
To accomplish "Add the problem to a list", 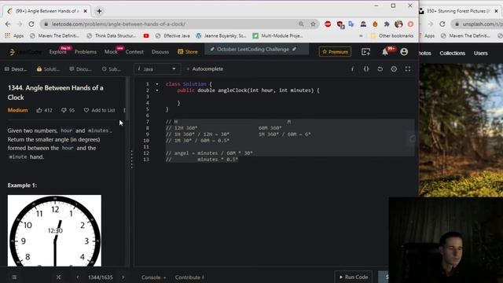I will click(x=100, y=110).
